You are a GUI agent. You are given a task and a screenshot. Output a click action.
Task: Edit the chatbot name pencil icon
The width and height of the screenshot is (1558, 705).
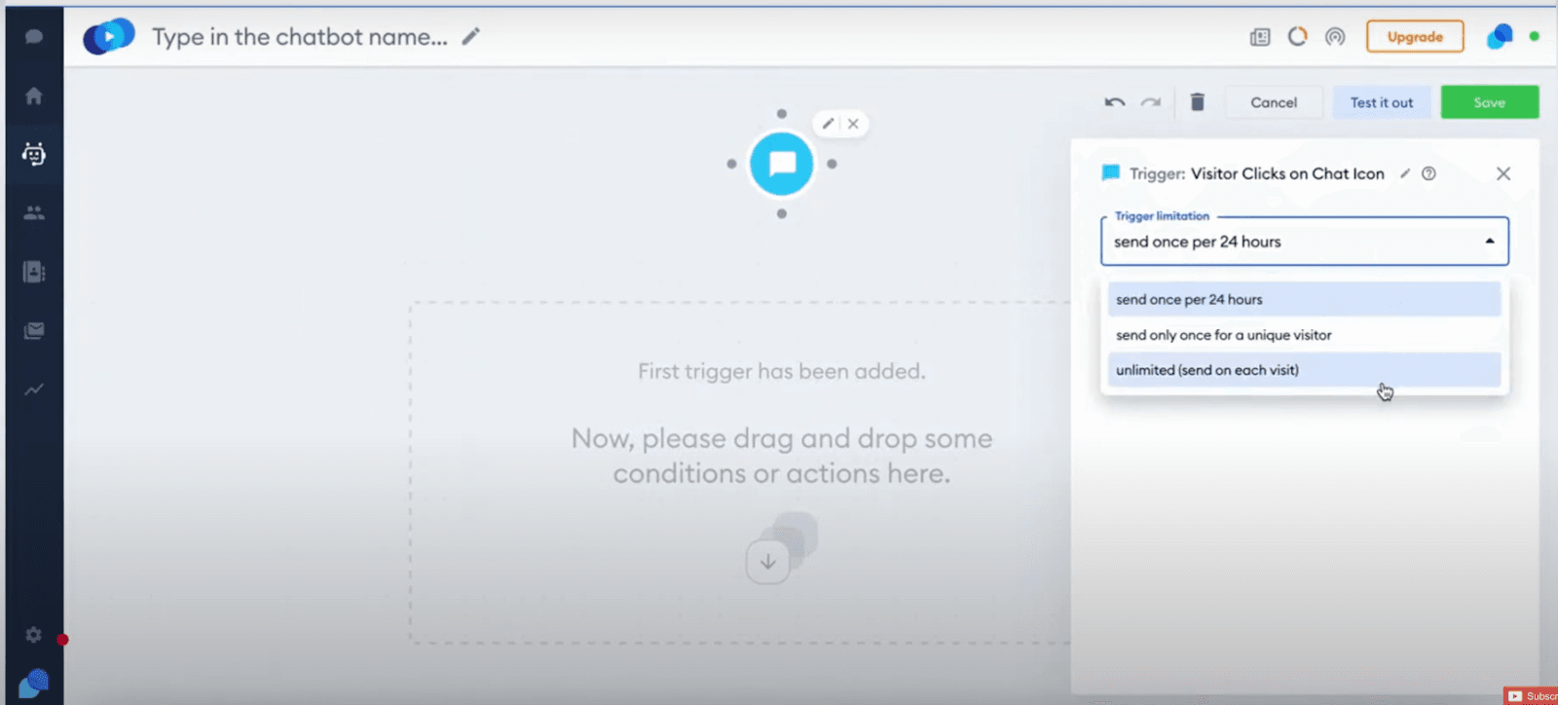[x=471, y=37]
